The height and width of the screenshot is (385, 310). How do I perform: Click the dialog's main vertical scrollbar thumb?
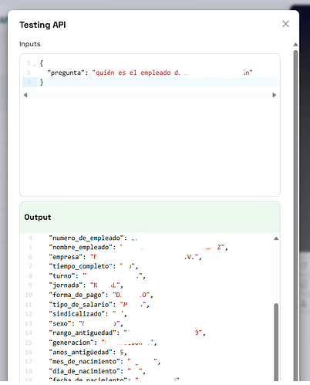tap(295, 215)
